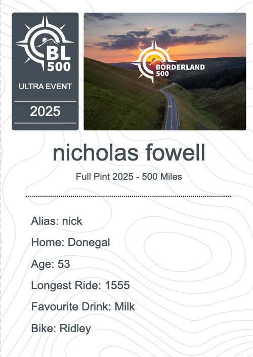This screenshot has height=357, width=253.
Task: Select the Age: 53 field
Action: (51, 264)
